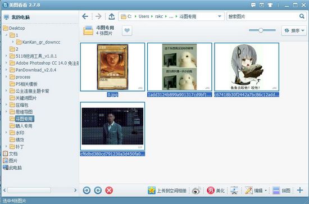The width and height of the screenshot is (309, 204).
Task: Click file name 0.jpg
Action: (112, 95)
